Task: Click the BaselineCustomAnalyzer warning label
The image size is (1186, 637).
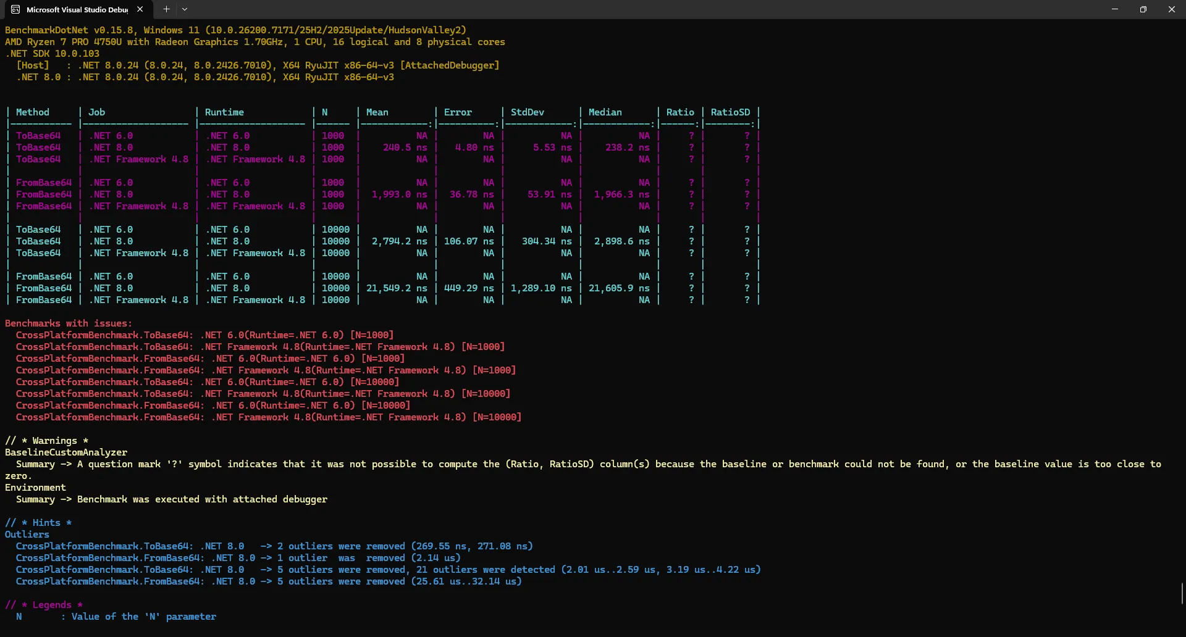Action: click(x=66, y=452)
